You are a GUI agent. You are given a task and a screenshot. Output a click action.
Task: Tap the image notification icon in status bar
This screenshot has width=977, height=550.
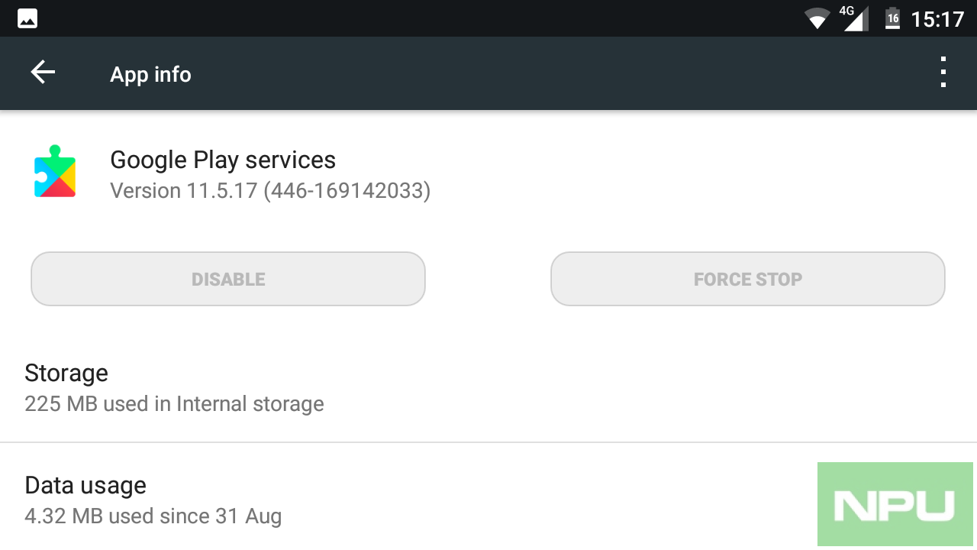pyautogui.click(x=27, y=18)
